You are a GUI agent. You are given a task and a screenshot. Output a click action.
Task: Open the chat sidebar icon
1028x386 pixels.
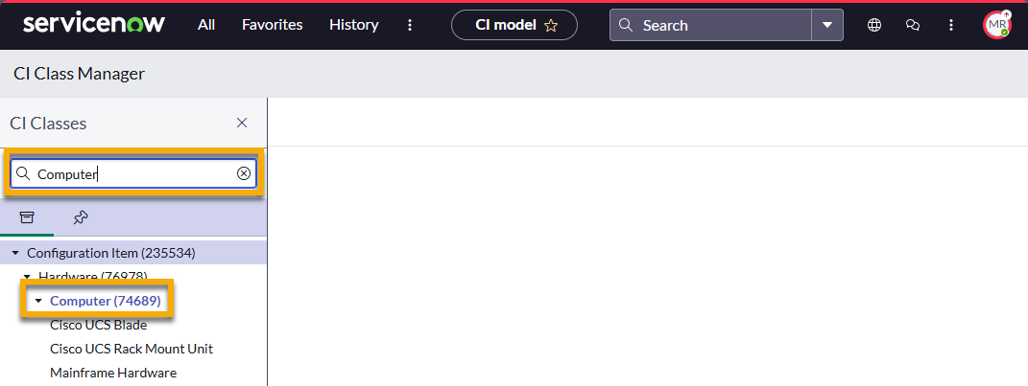point(913,25)
